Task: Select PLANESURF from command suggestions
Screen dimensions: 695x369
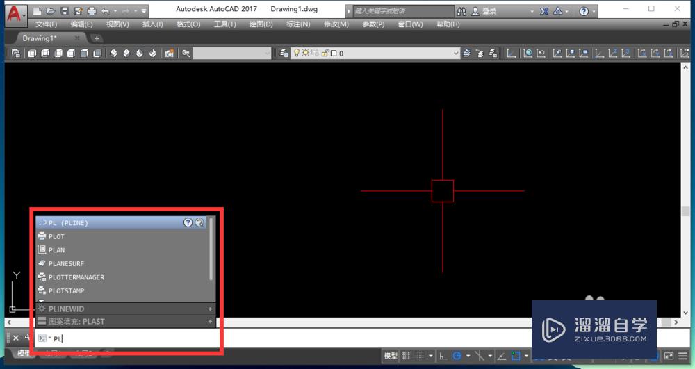Action: pos(121,263)
